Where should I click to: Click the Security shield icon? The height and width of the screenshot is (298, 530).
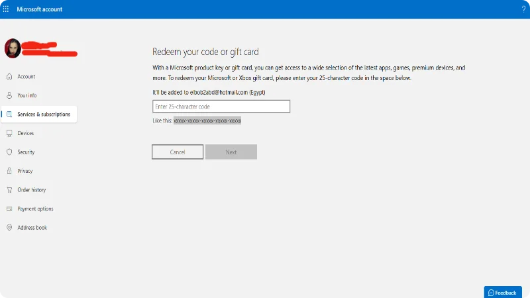click(x=9, y=152)
